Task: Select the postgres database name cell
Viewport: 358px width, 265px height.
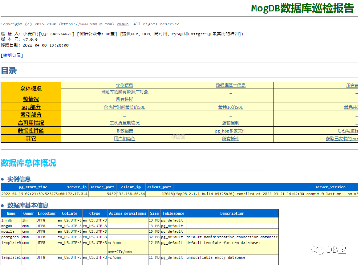Action: coord(11,237)
